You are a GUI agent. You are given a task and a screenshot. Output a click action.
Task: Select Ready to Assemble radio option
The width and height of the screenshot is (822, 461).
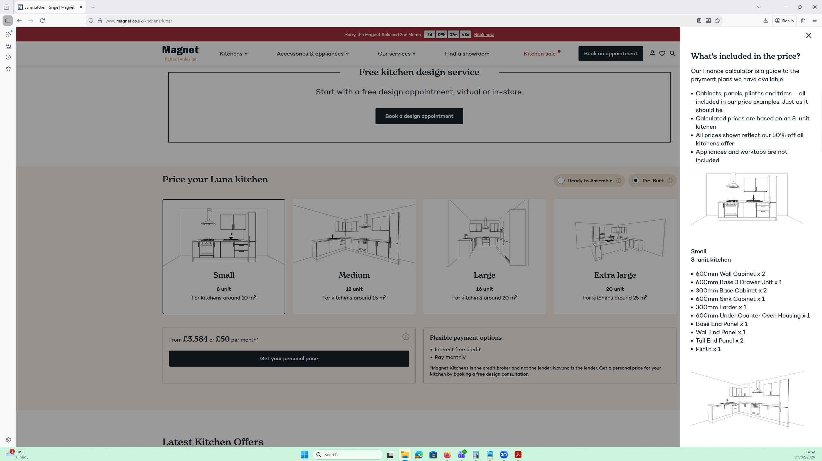click(561, 181)
